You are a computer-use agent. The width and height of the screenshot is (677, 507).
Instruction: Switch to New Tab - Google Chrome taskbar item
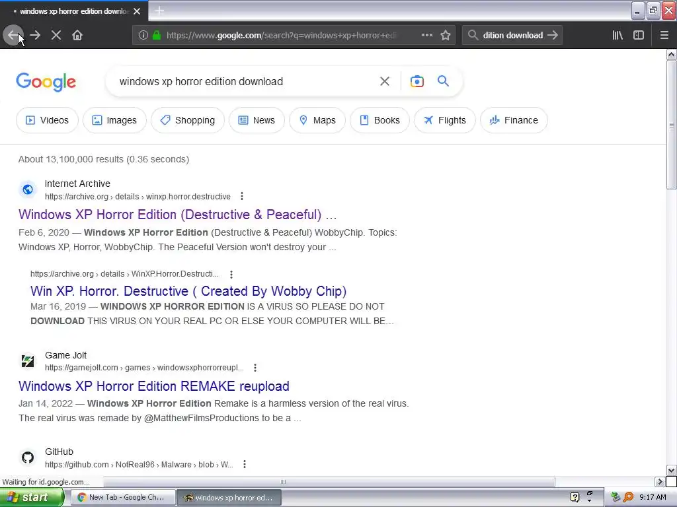pyautogui.click(x=123, y=498)
